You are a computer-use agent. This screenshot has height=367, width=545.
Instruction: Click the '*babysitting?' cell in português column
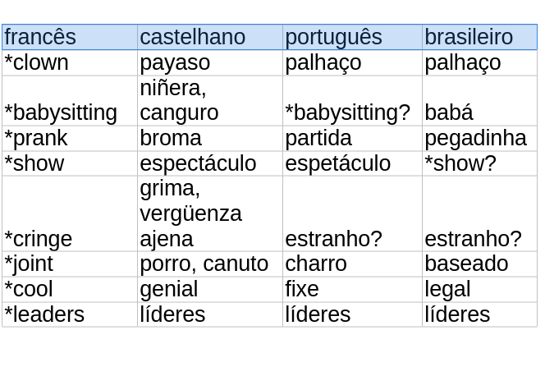click(352, 101)
